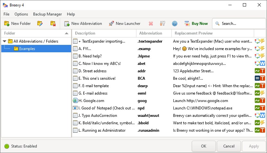Click the orange T icon in the addr row

(262, 71)
